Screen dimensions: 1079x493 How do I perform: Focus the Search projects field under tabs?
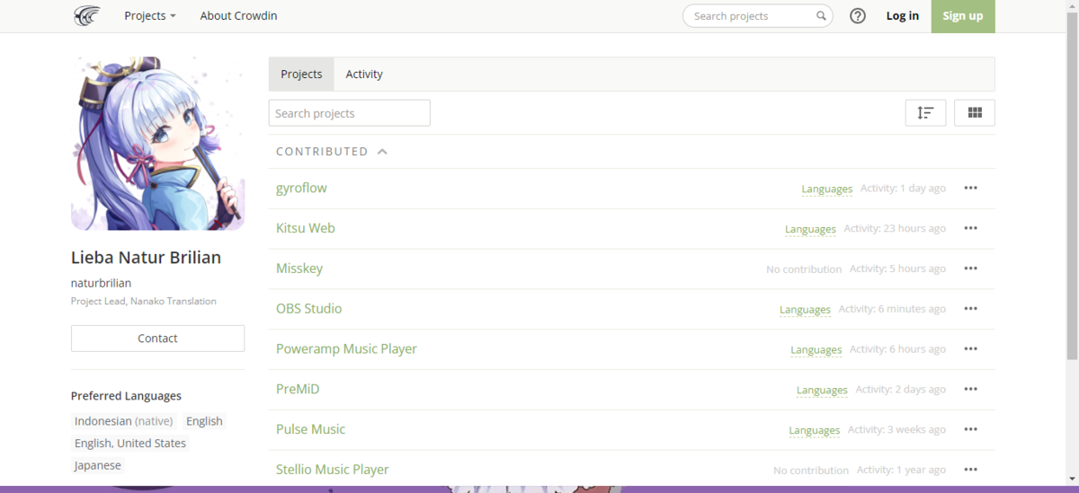tap(349, 113)
